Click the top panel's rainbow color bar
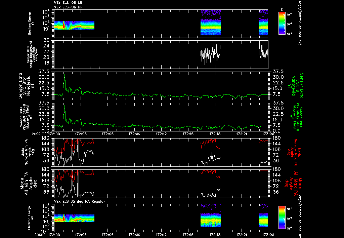This screenshot has height=238, width=344. click(x=282, y=23)
